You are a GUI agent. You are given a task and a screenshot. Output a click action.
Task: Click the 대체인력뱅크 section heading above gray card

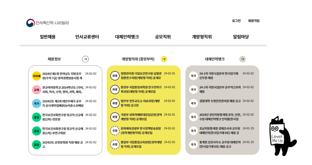click(215, 59)
